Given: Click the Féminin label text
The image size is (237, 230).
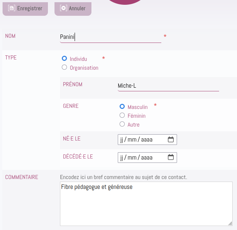Looking at the screenshot, I should point(136,116).
